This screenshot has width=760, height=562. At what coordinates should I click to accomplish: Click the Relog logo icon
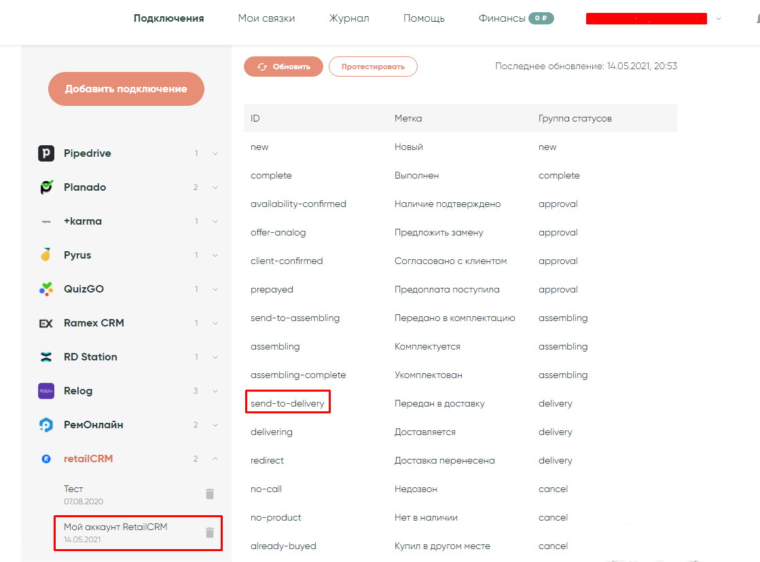click(46, 391)
